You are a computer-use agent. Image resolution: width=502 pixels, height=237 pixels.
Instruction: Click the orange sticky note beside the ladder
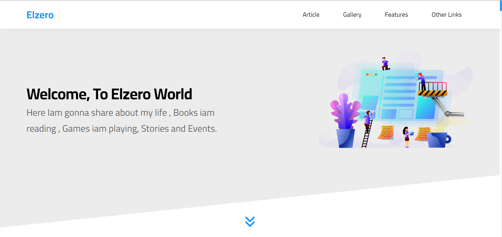(386, 132)
